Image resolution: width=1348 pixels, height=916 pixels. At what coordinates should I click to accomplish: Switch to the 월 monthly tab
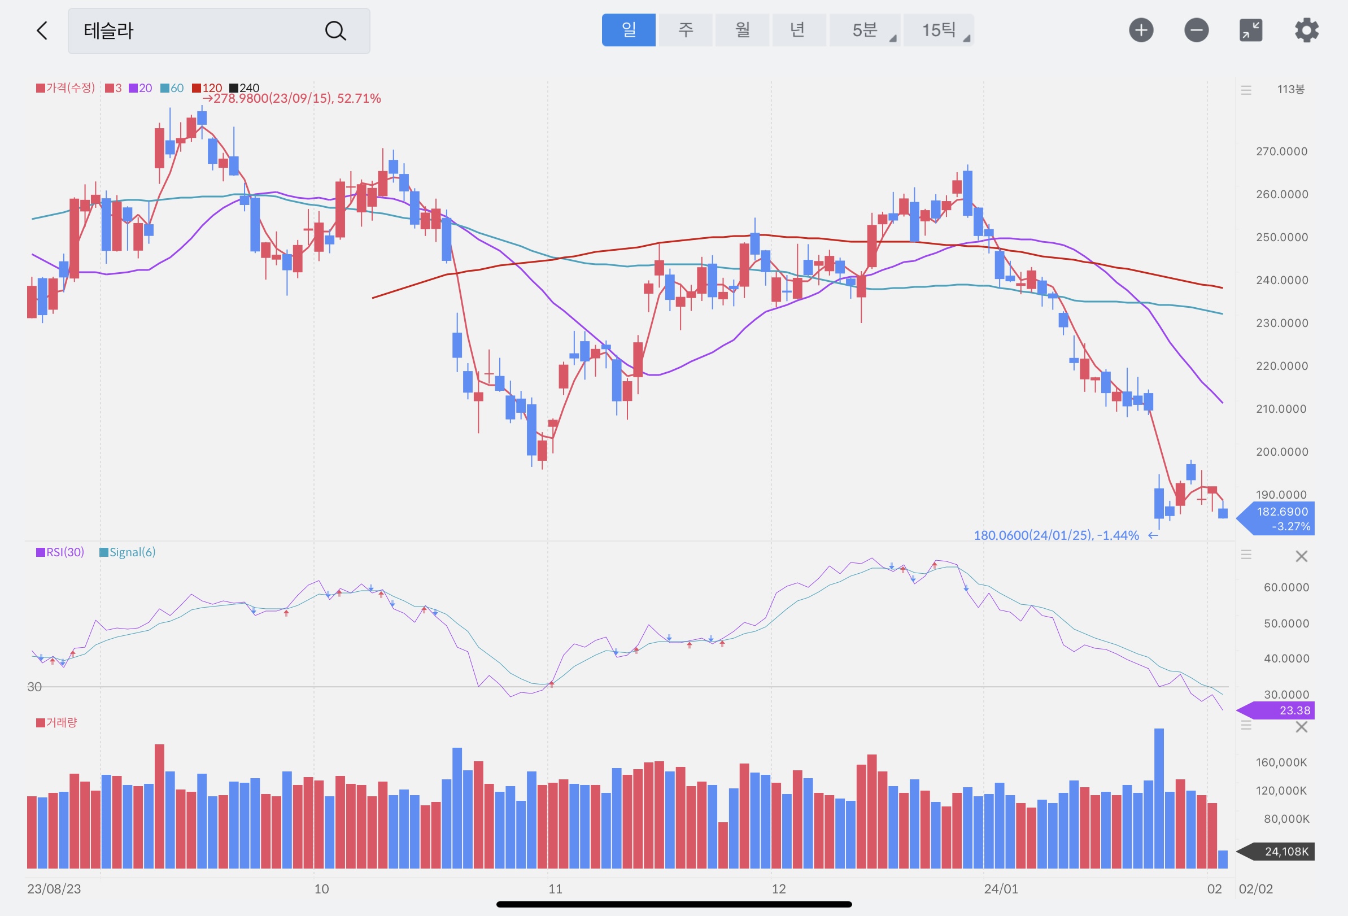[x=742, y=30]
